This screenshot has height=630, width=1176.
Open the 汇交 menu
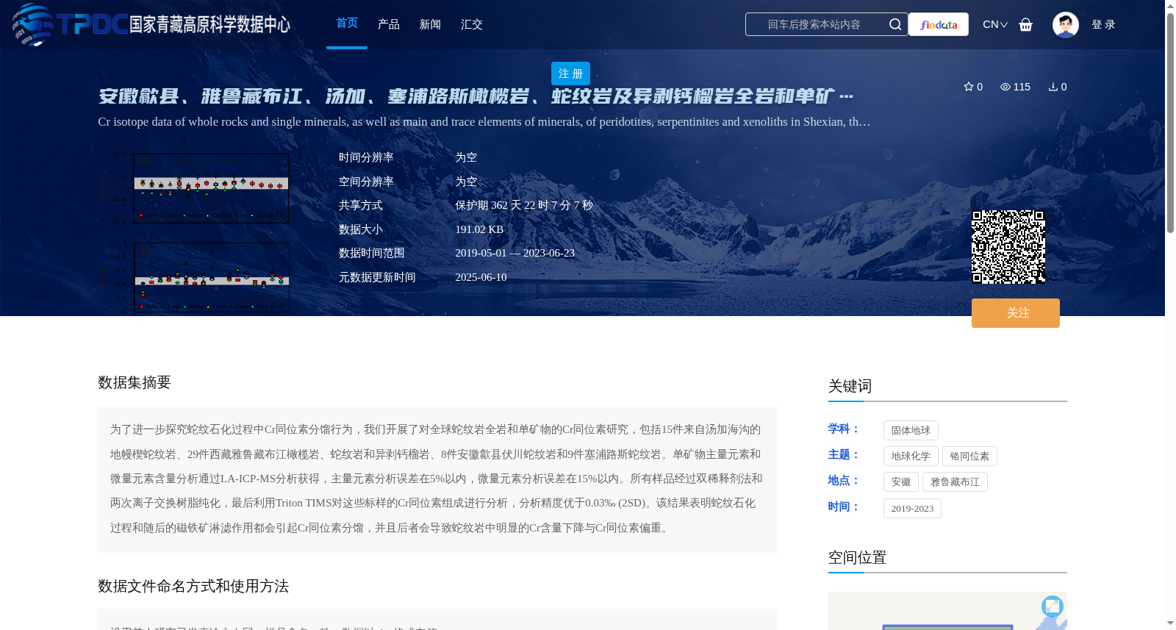[x=472, y=24]
